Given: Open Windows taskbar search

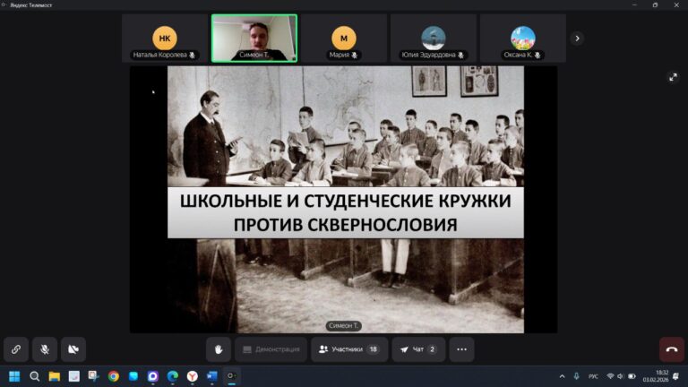Looking at the screenshot, I should click(x=34, y=376).
